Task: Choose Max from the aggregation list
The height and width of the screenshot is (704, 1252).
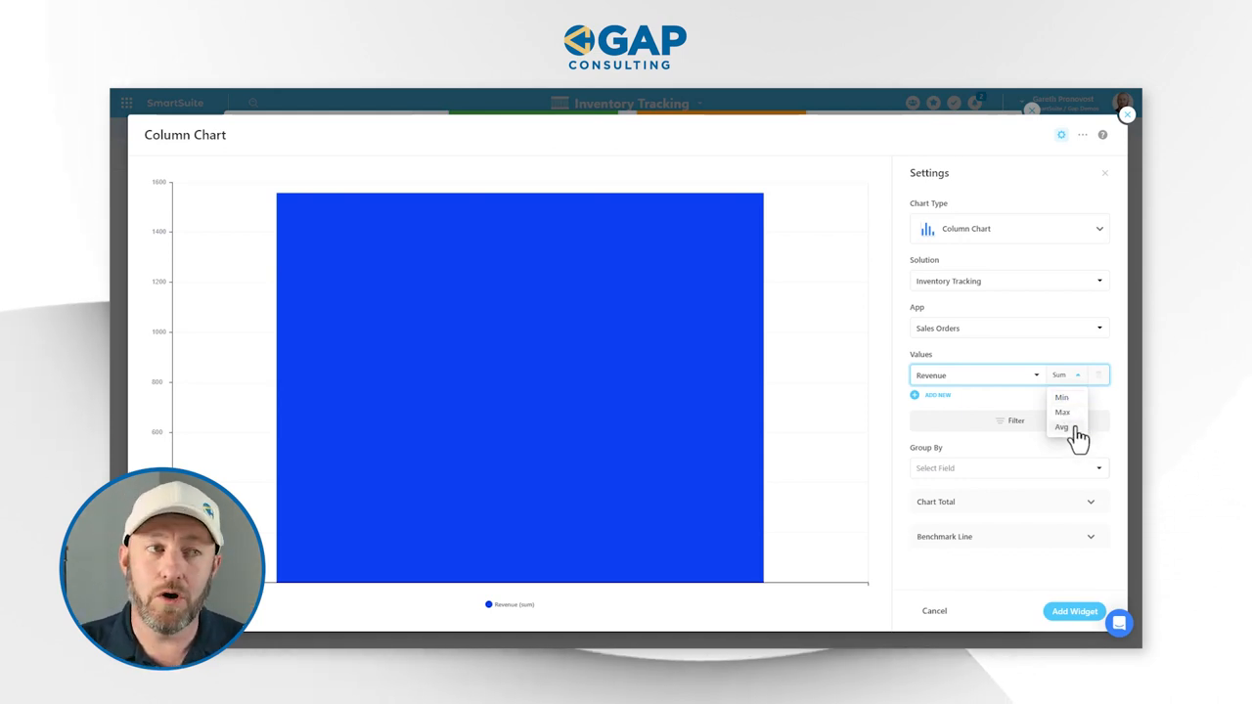Action: (1062, 413)
